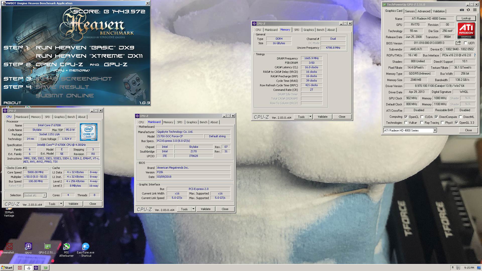Open the Socket #1 selection dropdown
482x271 pixels.
pyautogui.click(x=35, y=195)
